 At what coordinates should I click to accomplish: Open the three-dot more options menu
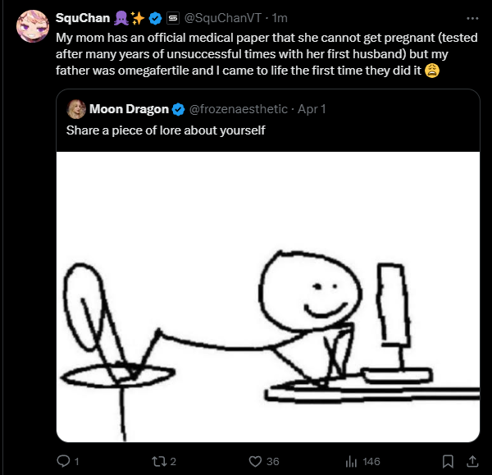coord(472,19)
